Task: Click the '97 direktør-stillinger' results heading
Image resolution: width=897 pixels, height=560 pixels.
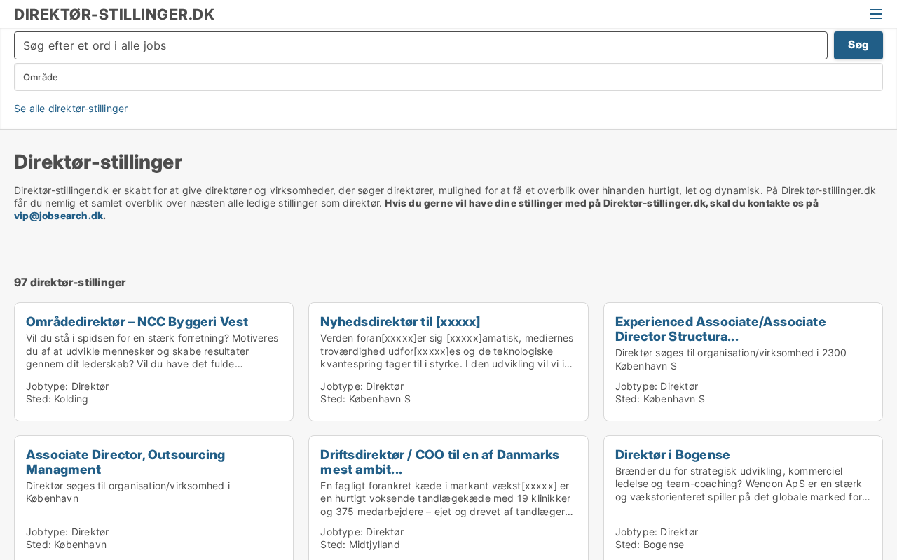Action: [70, 283]
